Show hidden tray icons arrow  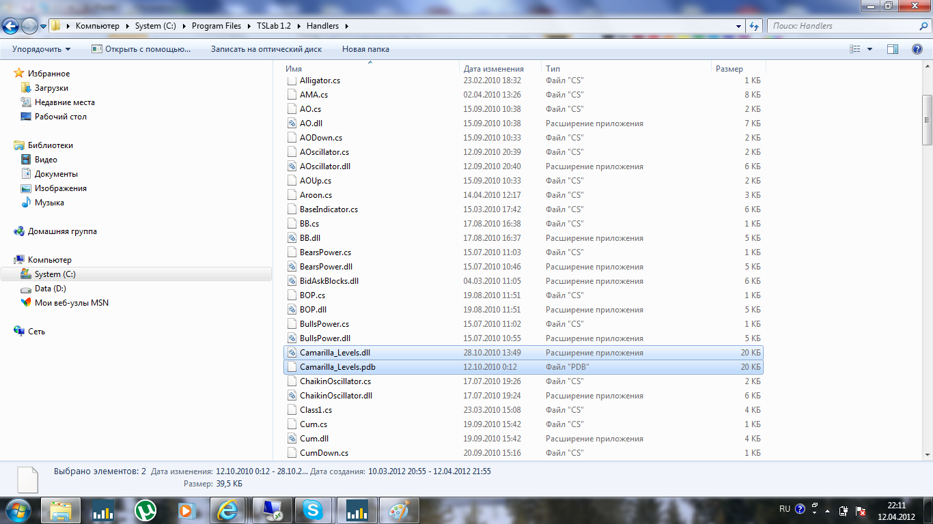click(828, 510)
